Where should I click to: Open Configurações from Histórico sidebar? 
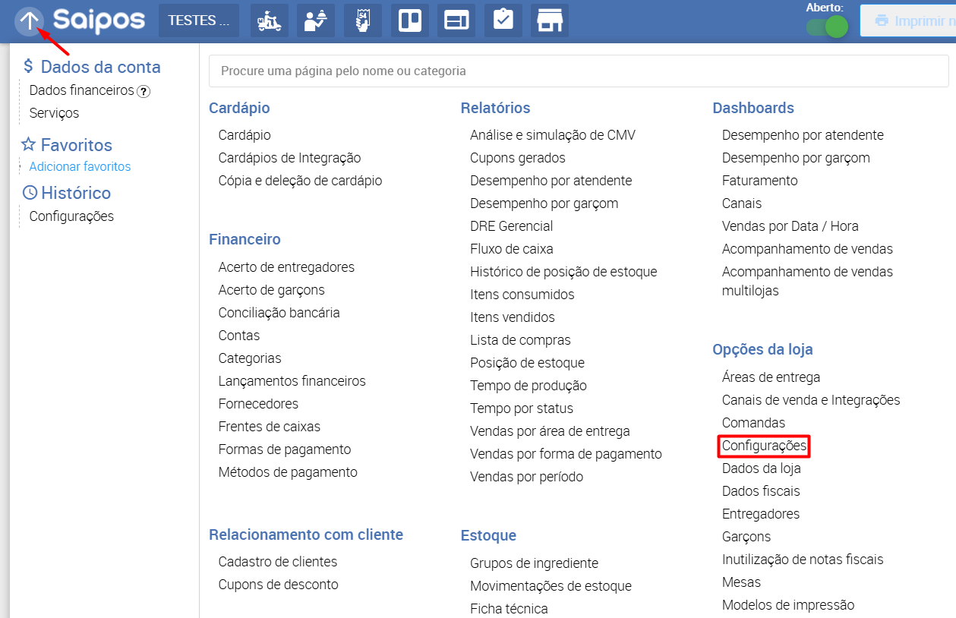(71, 216)
